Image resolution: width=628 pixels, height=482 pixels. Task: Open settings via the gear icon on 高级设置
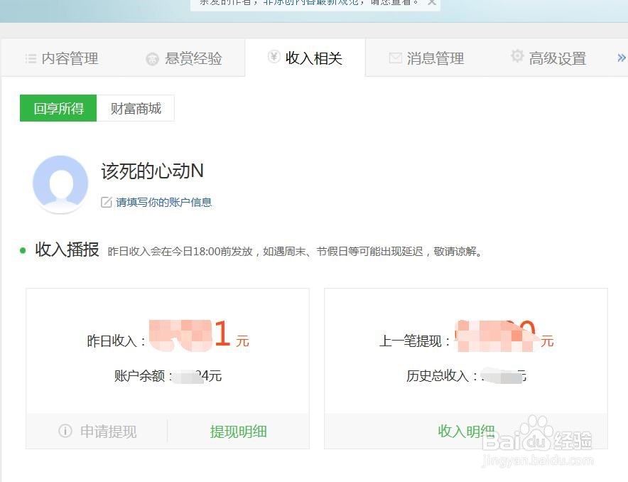click(x=516, y=58)
